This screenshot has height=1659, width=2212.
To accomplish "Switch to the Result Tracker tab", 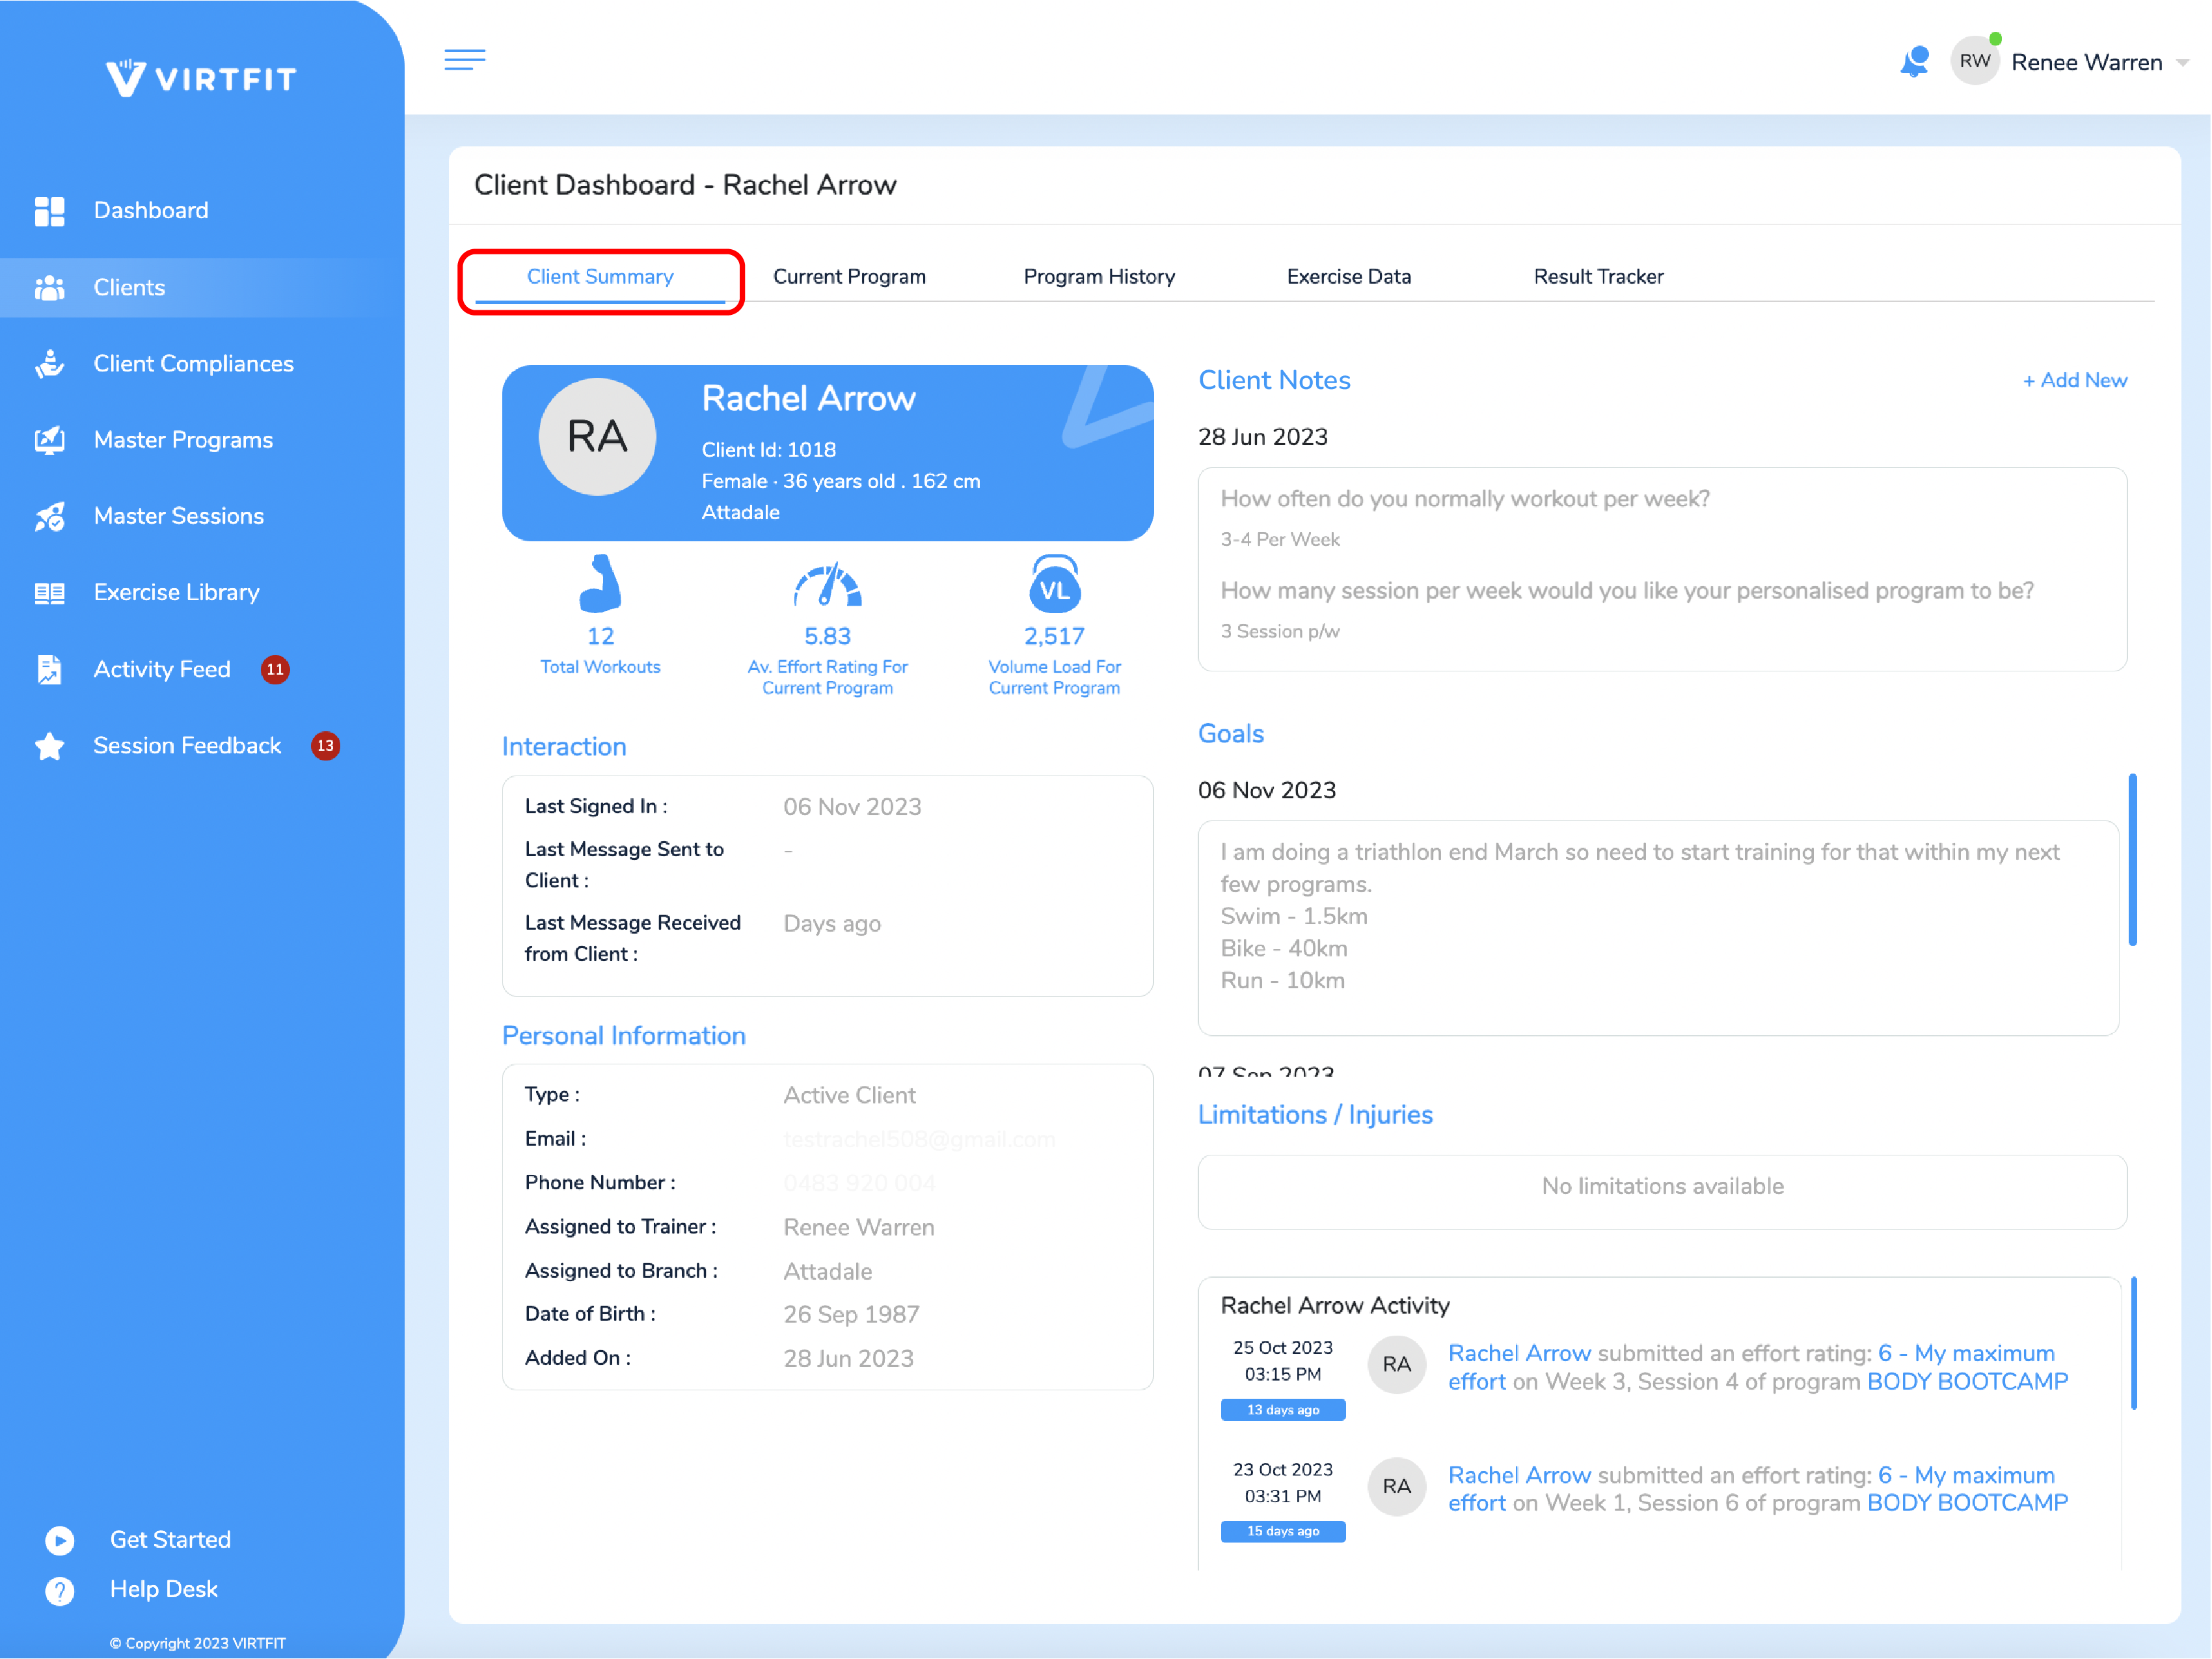I will [1599, 277].
